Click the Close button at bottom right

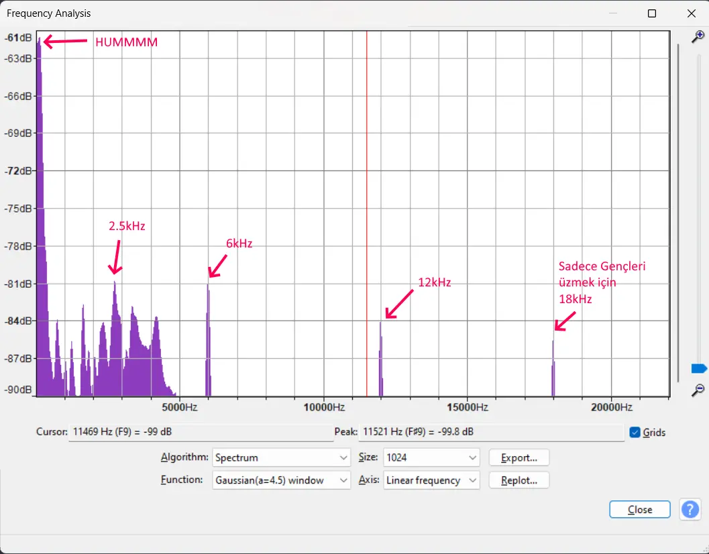pyautogui.click(x=639, y=510)
